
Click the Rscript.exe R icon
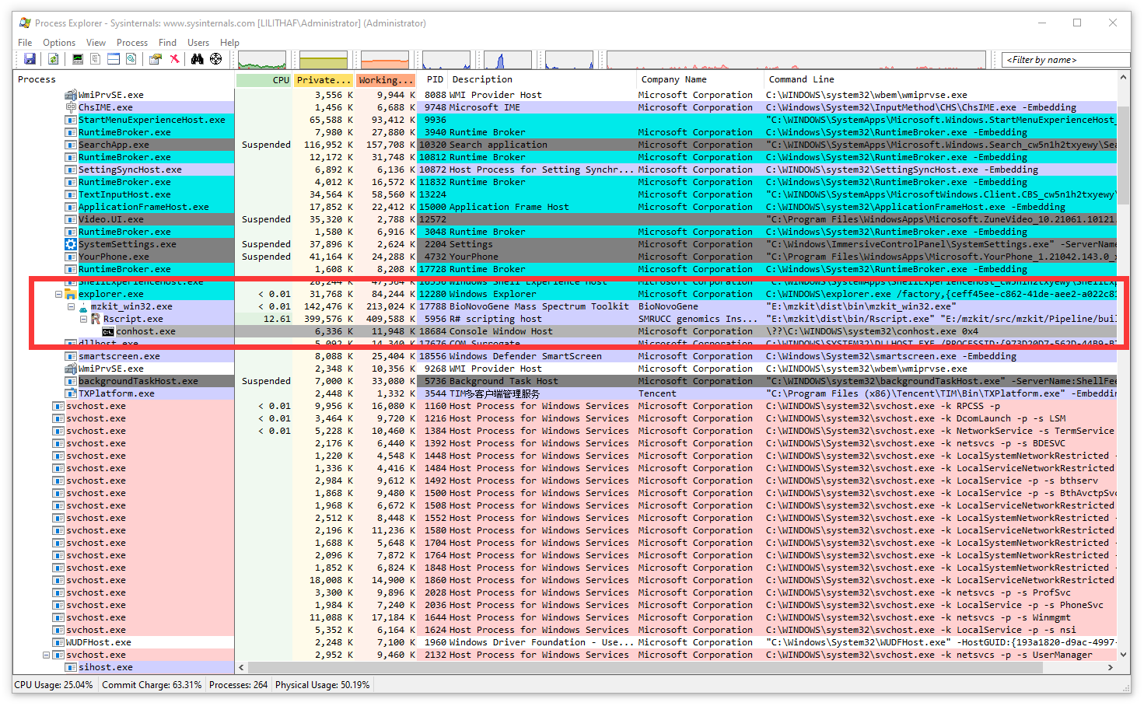pos(96,319)
